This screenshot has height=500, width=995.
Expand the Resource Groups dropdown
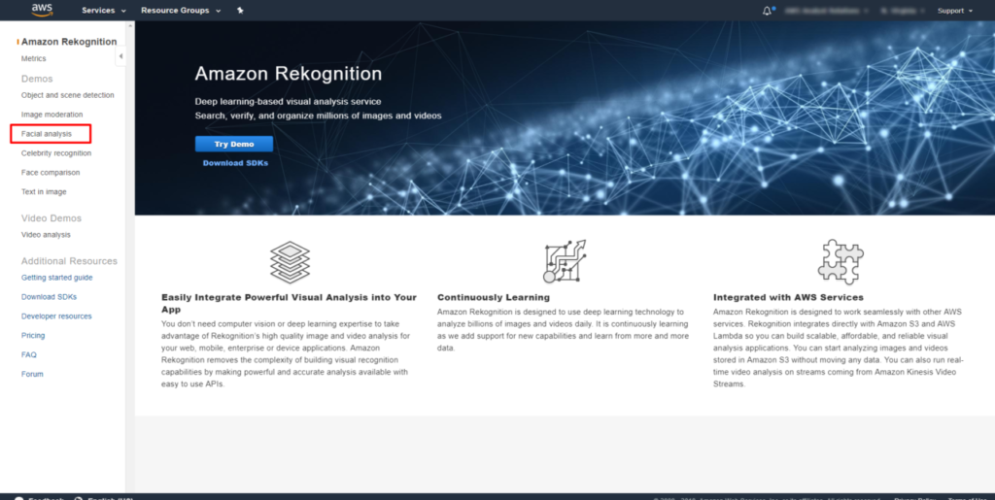click(x=181, y=11)
